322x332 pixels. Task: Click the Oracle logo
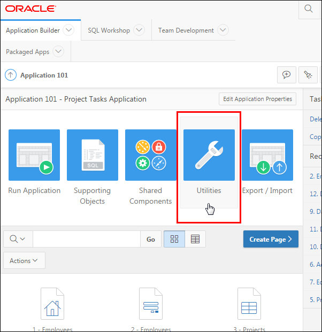pyautogui.click(x=30, y=9)
